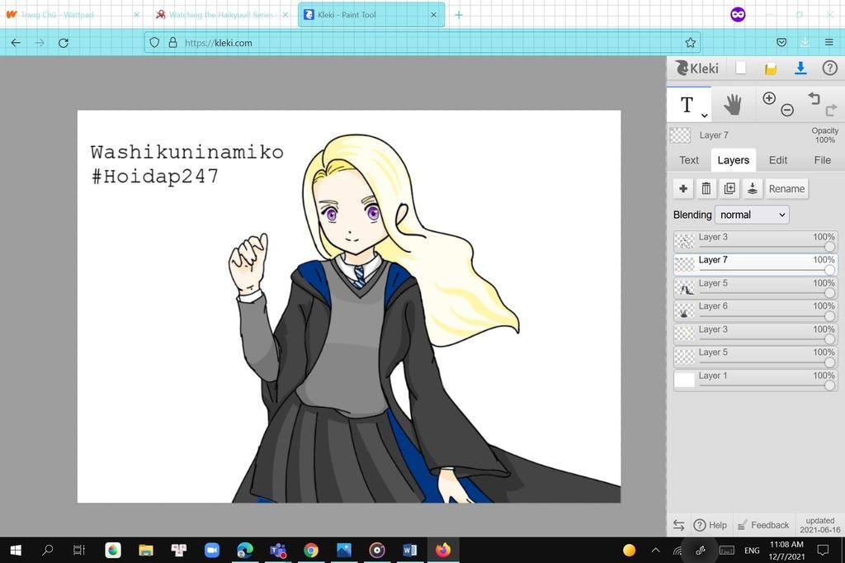Click the Washikuninamiko text on the canvas

point(187,152)
